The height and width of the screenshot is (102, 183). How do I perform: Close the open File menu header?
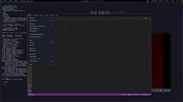pos(29,16)
